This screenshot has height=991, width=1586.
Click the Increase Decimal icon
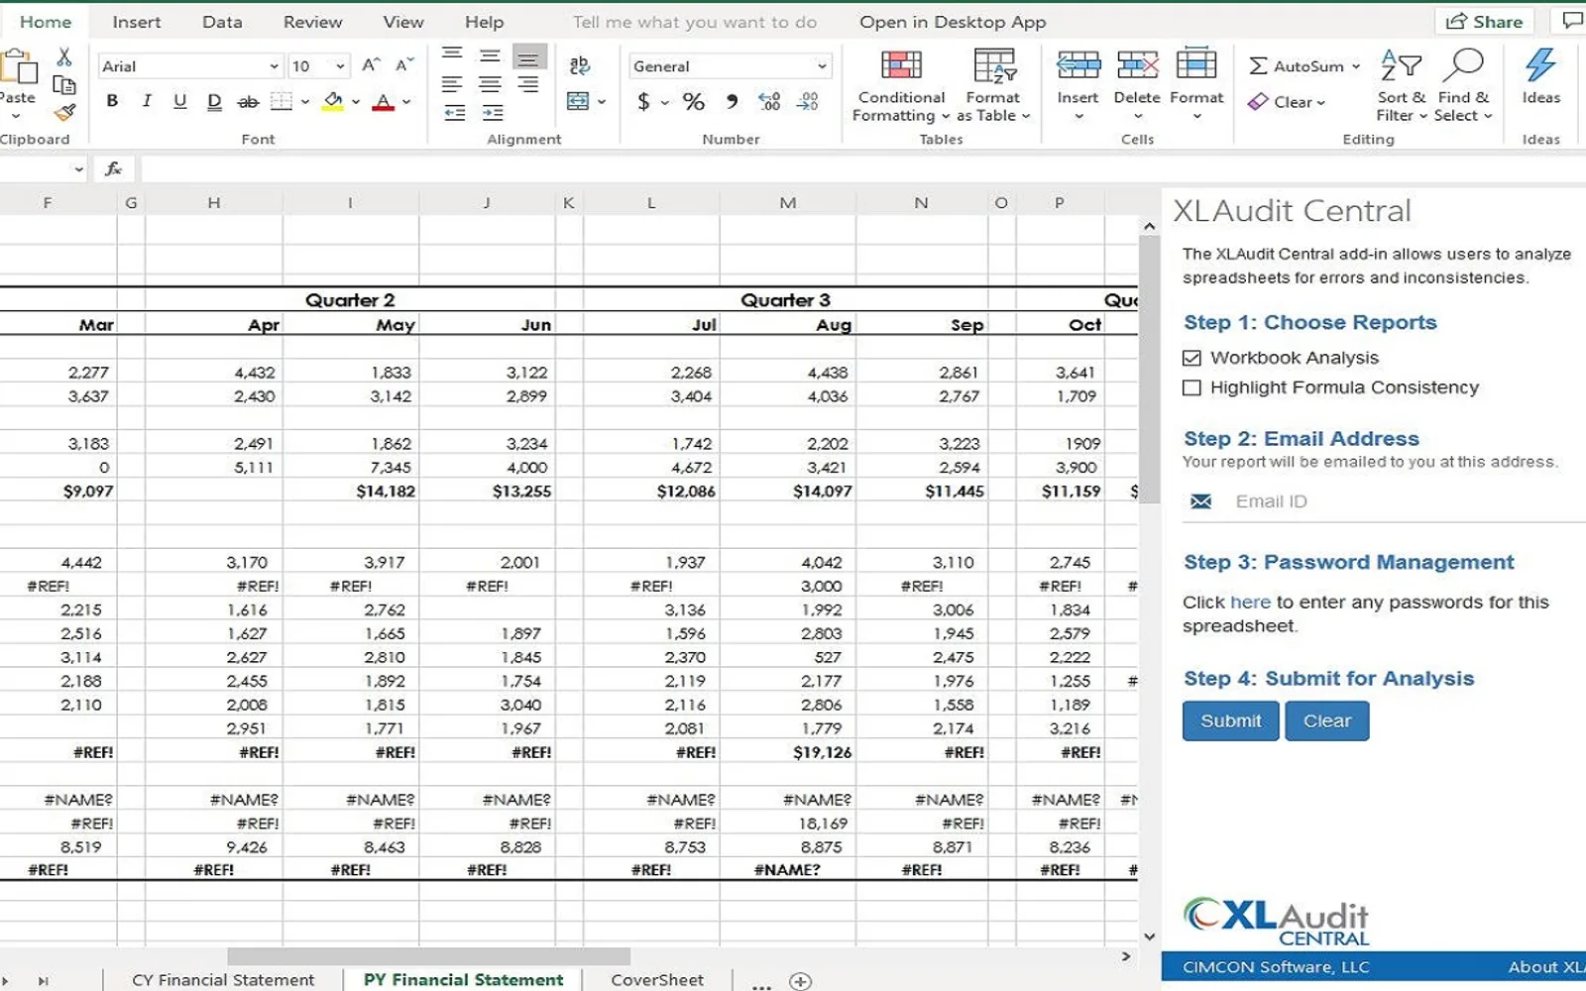tap(769, 101)
